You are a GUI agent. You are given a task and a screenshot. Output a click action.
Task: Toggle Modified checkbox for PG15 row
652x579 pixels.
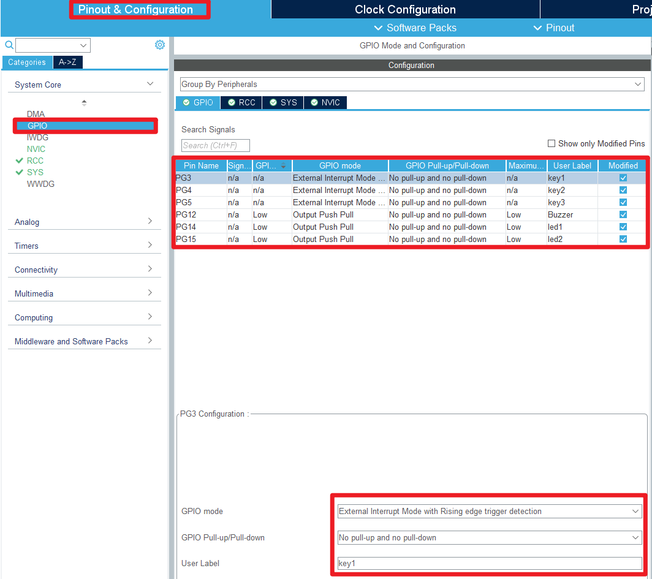(623, 239)
